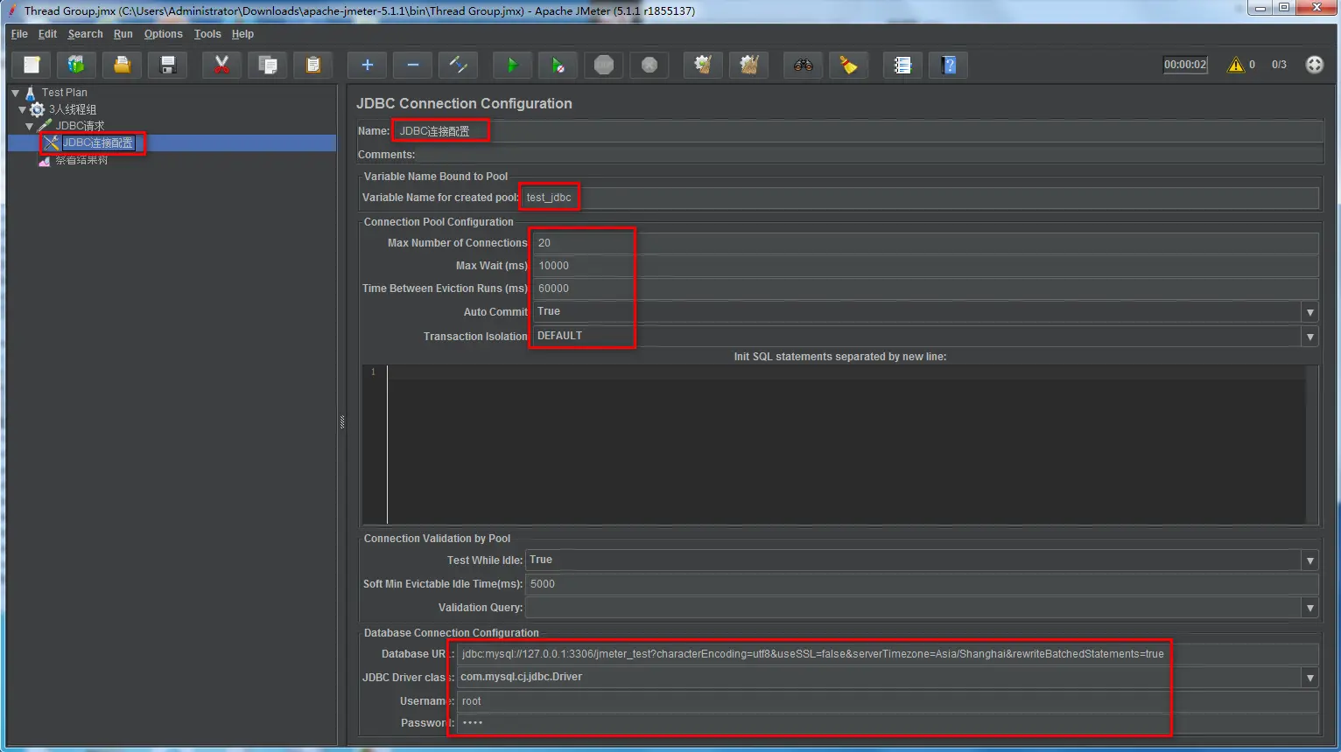Click the Database URL field

pyautogui.click(x=888, y=654)
